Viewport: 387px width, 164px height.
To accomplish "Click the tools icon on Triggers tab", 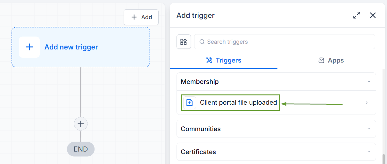I will pos(209,60).
